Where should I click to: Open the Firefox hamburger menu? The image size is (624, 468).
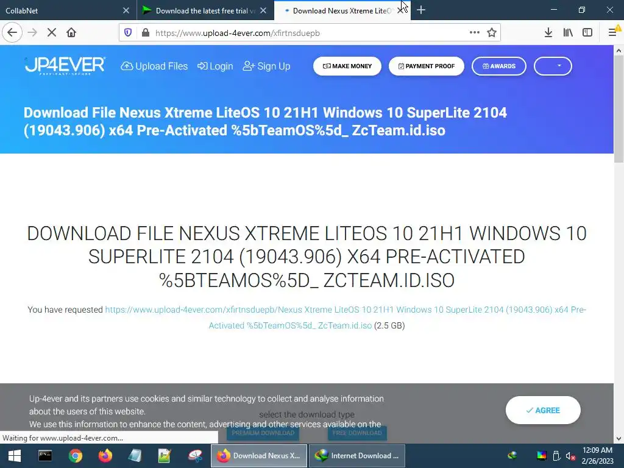(x=613, y=33)
